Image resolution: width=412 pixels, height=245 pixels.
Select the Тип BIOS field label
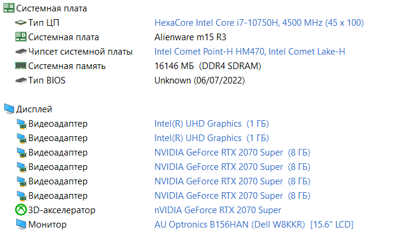point(47,80)
